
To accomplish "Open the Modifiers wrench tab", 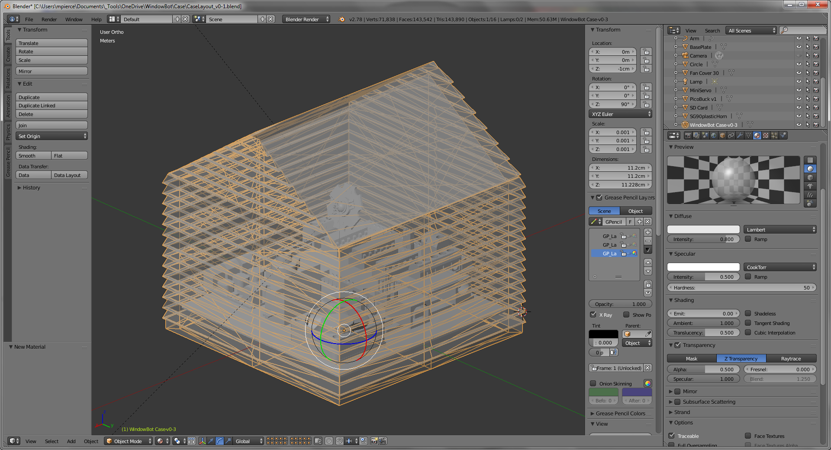I will pos(740,135).
